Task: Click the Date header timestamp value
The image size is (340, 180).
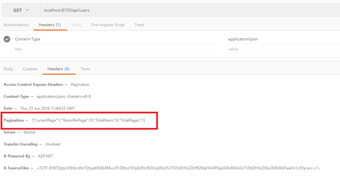Action: click(47, 108)
